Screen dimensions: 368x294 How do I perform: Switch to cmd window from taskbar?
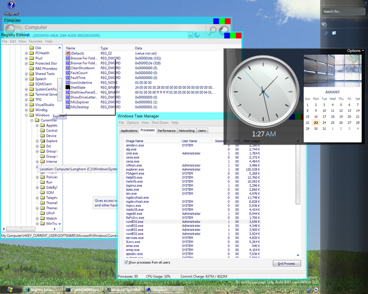84,290
